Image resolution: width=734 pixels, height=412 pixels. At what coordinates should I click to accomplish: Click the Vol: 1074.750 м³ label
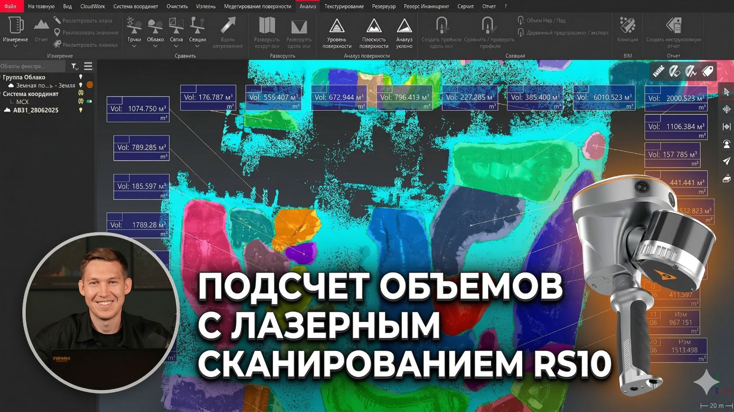138,109
